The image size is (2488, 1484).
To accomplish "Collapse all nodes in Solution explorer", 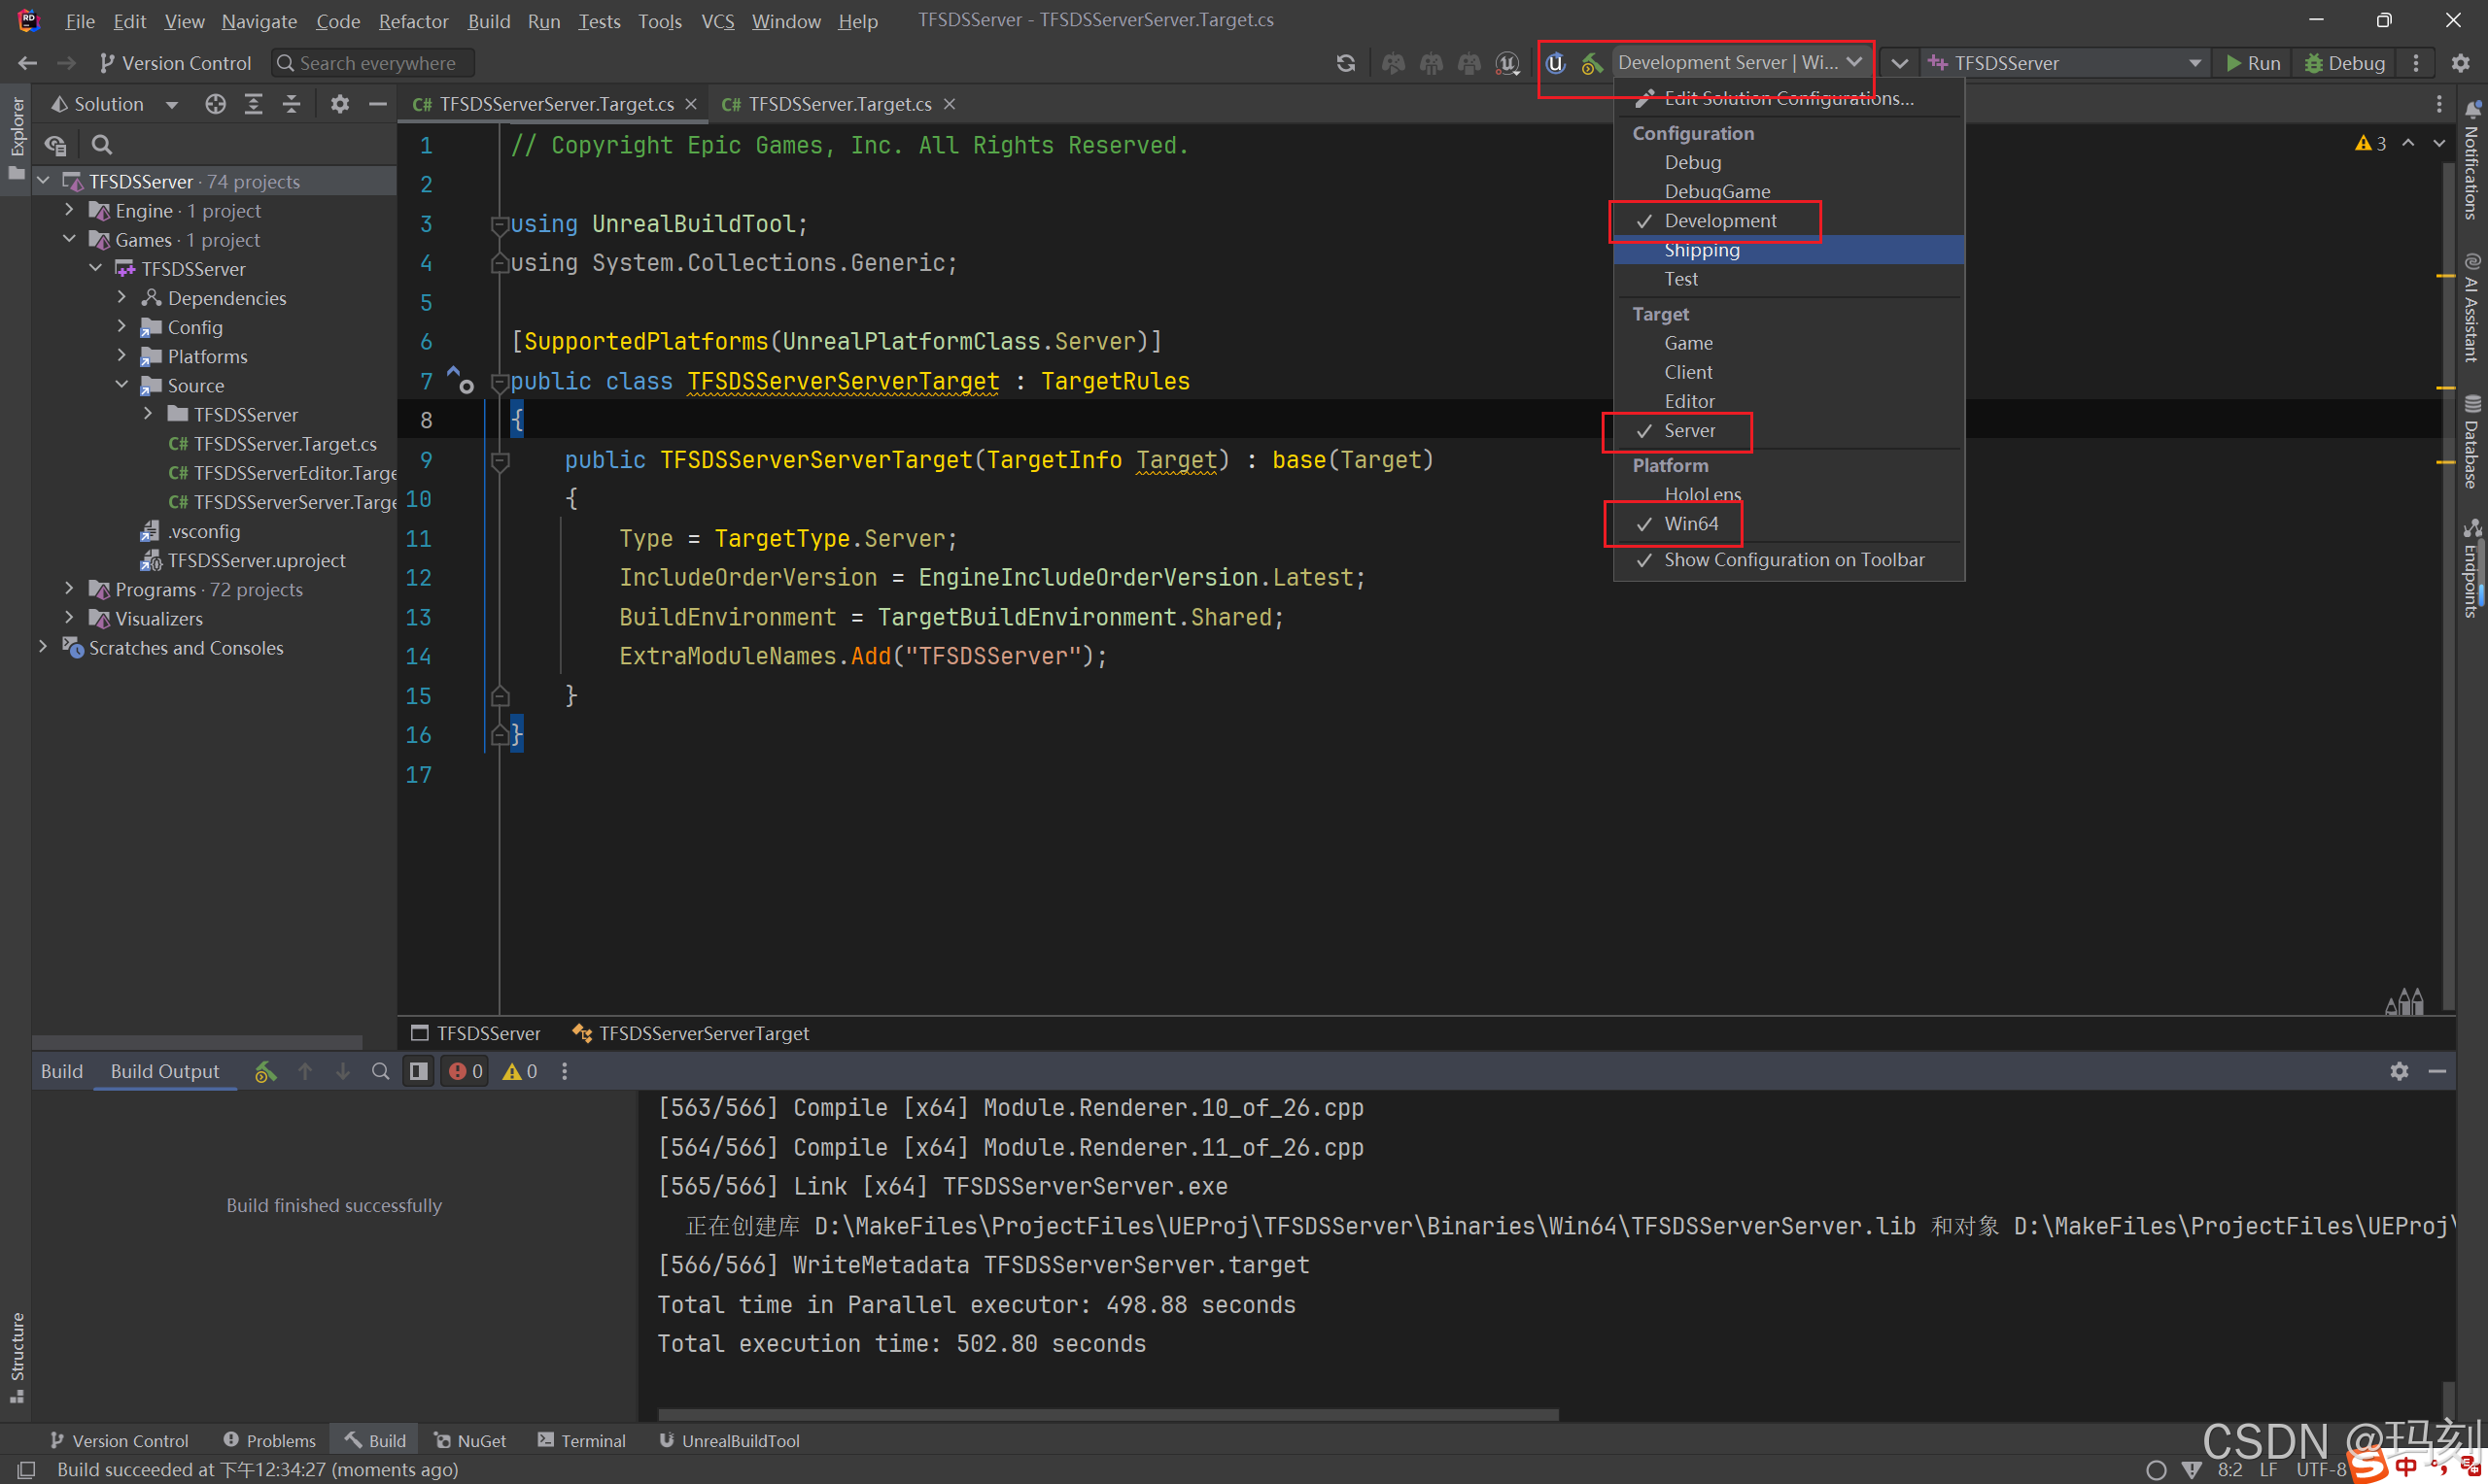I will [x=292, y=104].
